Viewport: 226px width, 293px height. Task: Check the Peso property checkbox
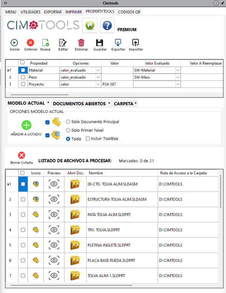coord(23,77)
